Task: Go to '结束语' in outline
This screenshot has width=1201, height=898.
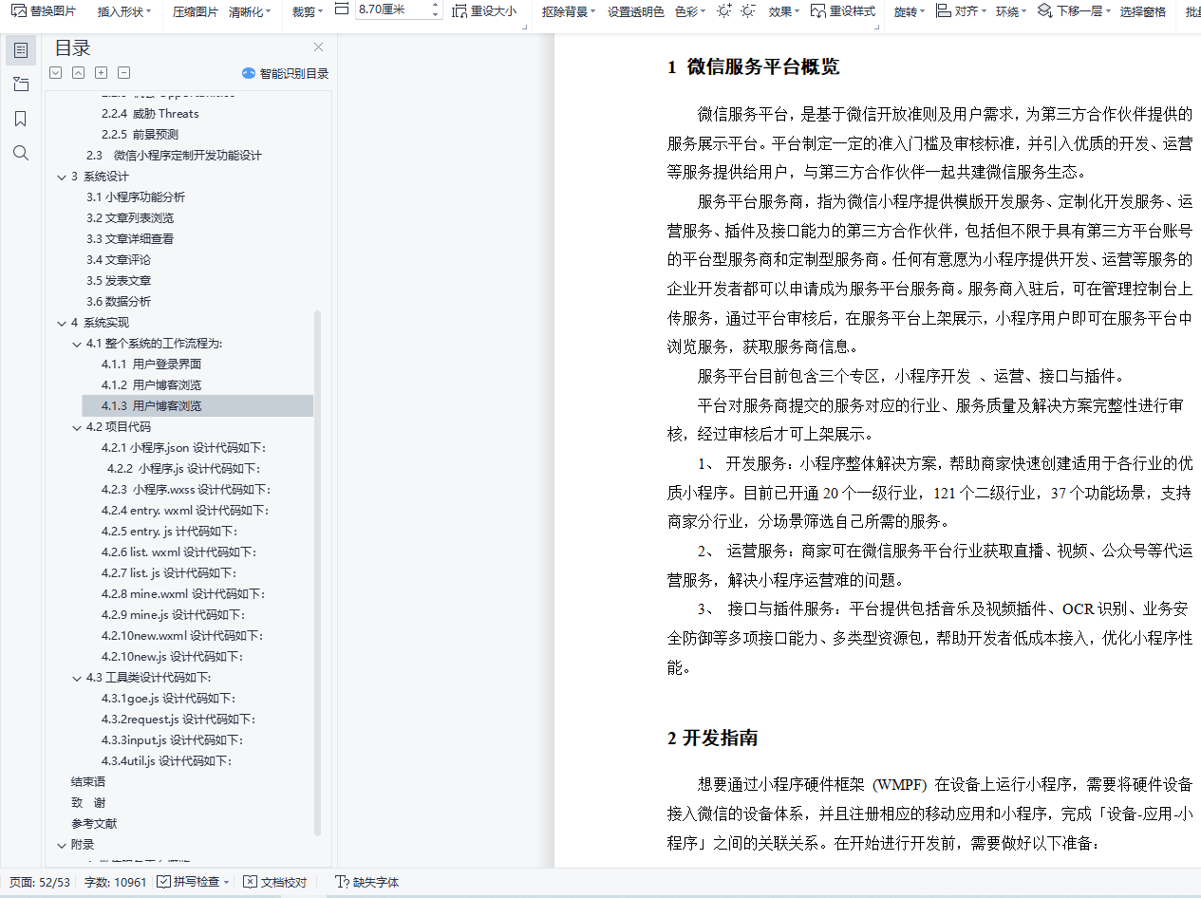Action: pyautogui.click(x=88, y=782)
